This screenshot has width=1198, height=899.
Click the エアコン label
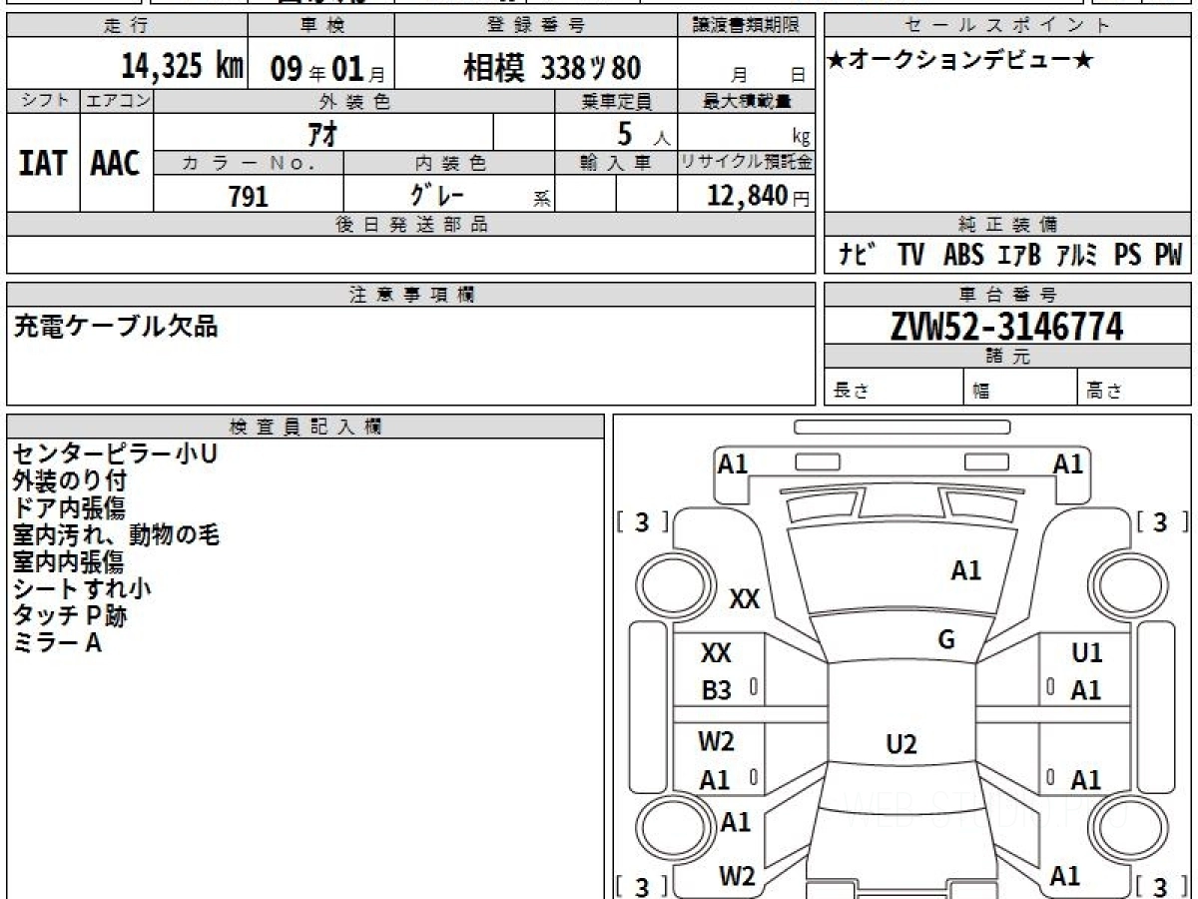point(117,101)
